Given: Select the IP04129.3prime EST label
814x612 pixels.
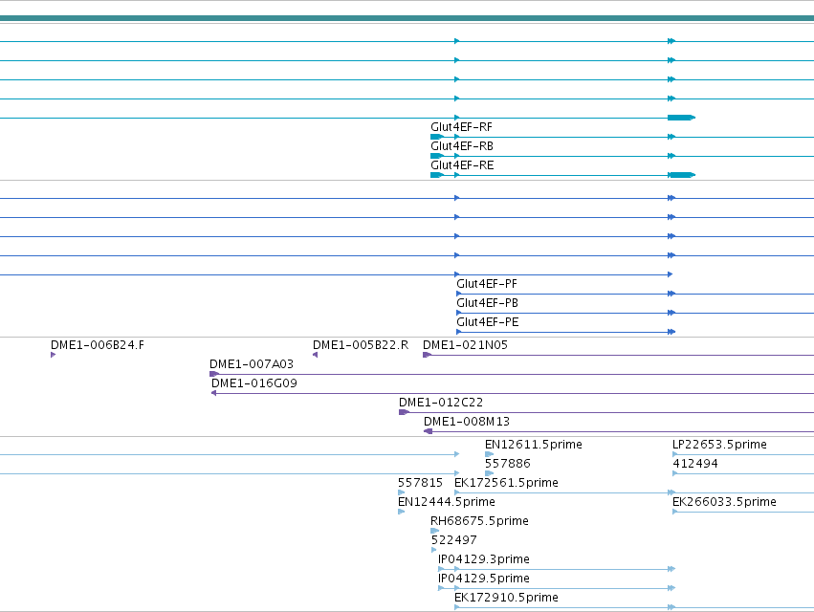Looking at the screenshot, I should 483,559.
